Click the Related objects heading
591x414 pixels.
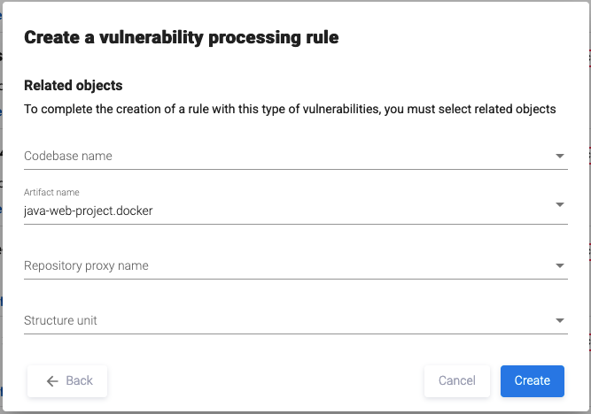(x=74, y=86)
